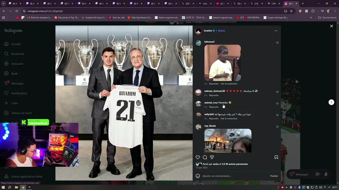The width and height of the screenshot is (339, 190).
Task: Open Chrome tab search dropdown
Action: [4, 4]
